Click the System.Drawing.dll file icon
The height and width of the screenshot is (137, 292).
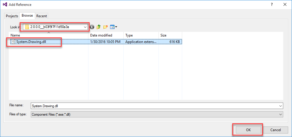(13, 42)
